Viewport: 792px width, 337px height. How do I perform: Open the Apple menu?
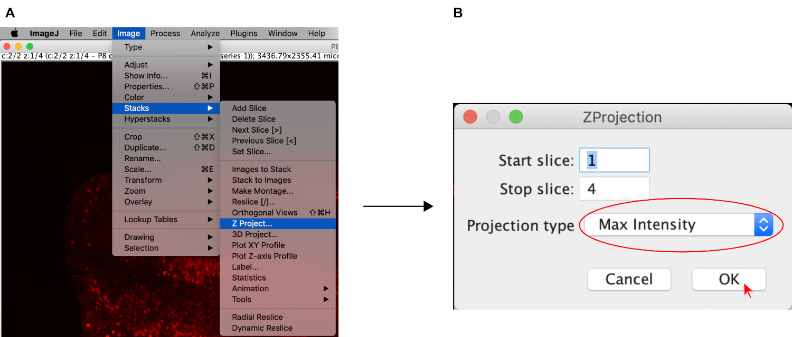pyautogui.click(x=14, y=33)
